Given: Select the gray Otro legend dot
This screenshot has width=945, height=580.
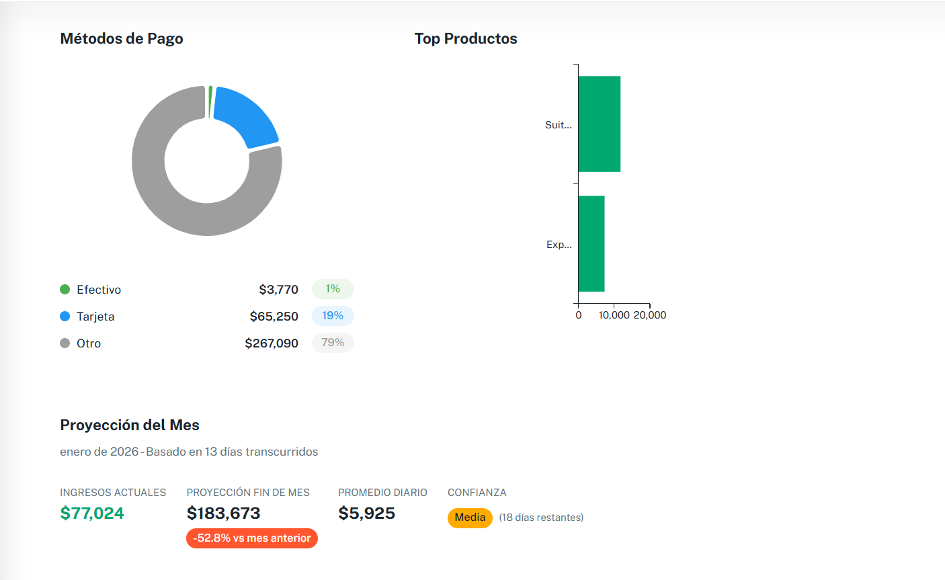Looking at the screenshot, I should pyautogui.click(x=64, y=343).
